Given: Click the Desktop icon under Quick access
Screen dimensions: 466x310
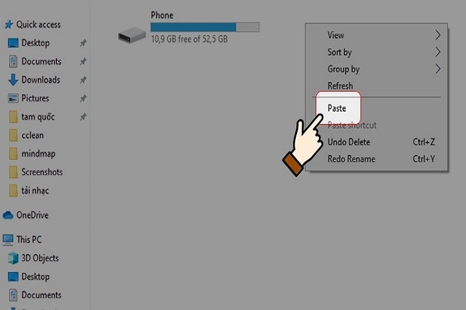Looking at the screenshot, I should [13, 43].
